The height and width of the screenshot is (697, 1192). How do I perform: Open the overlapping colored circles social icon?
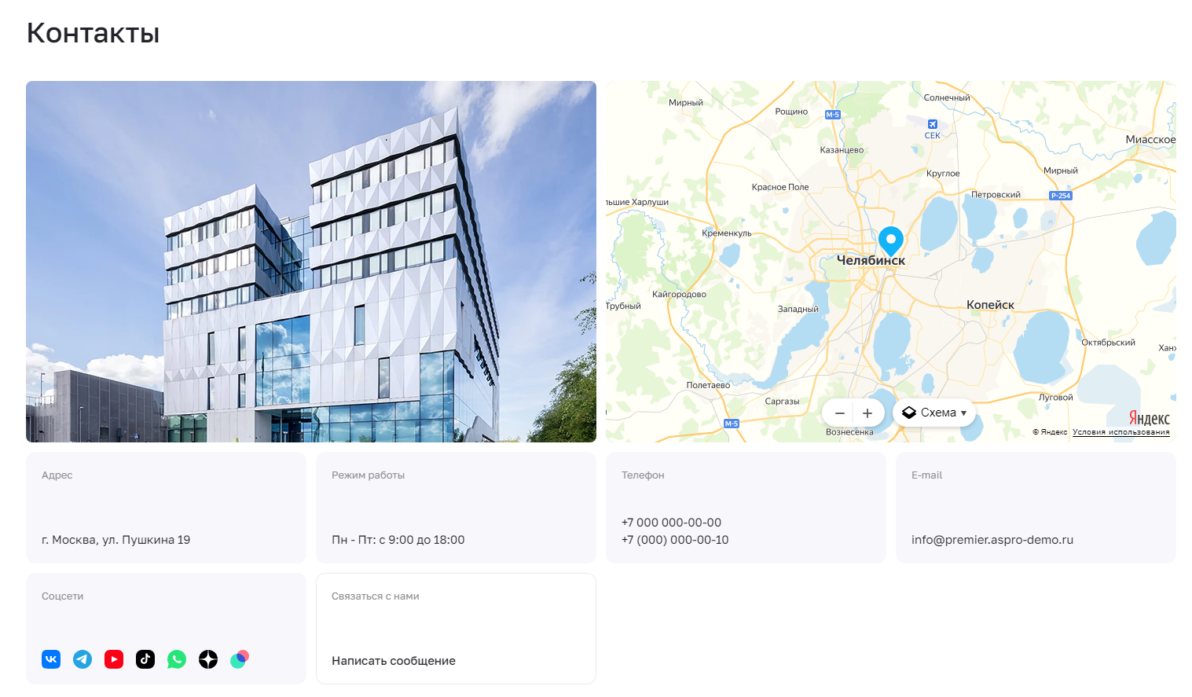240,659
